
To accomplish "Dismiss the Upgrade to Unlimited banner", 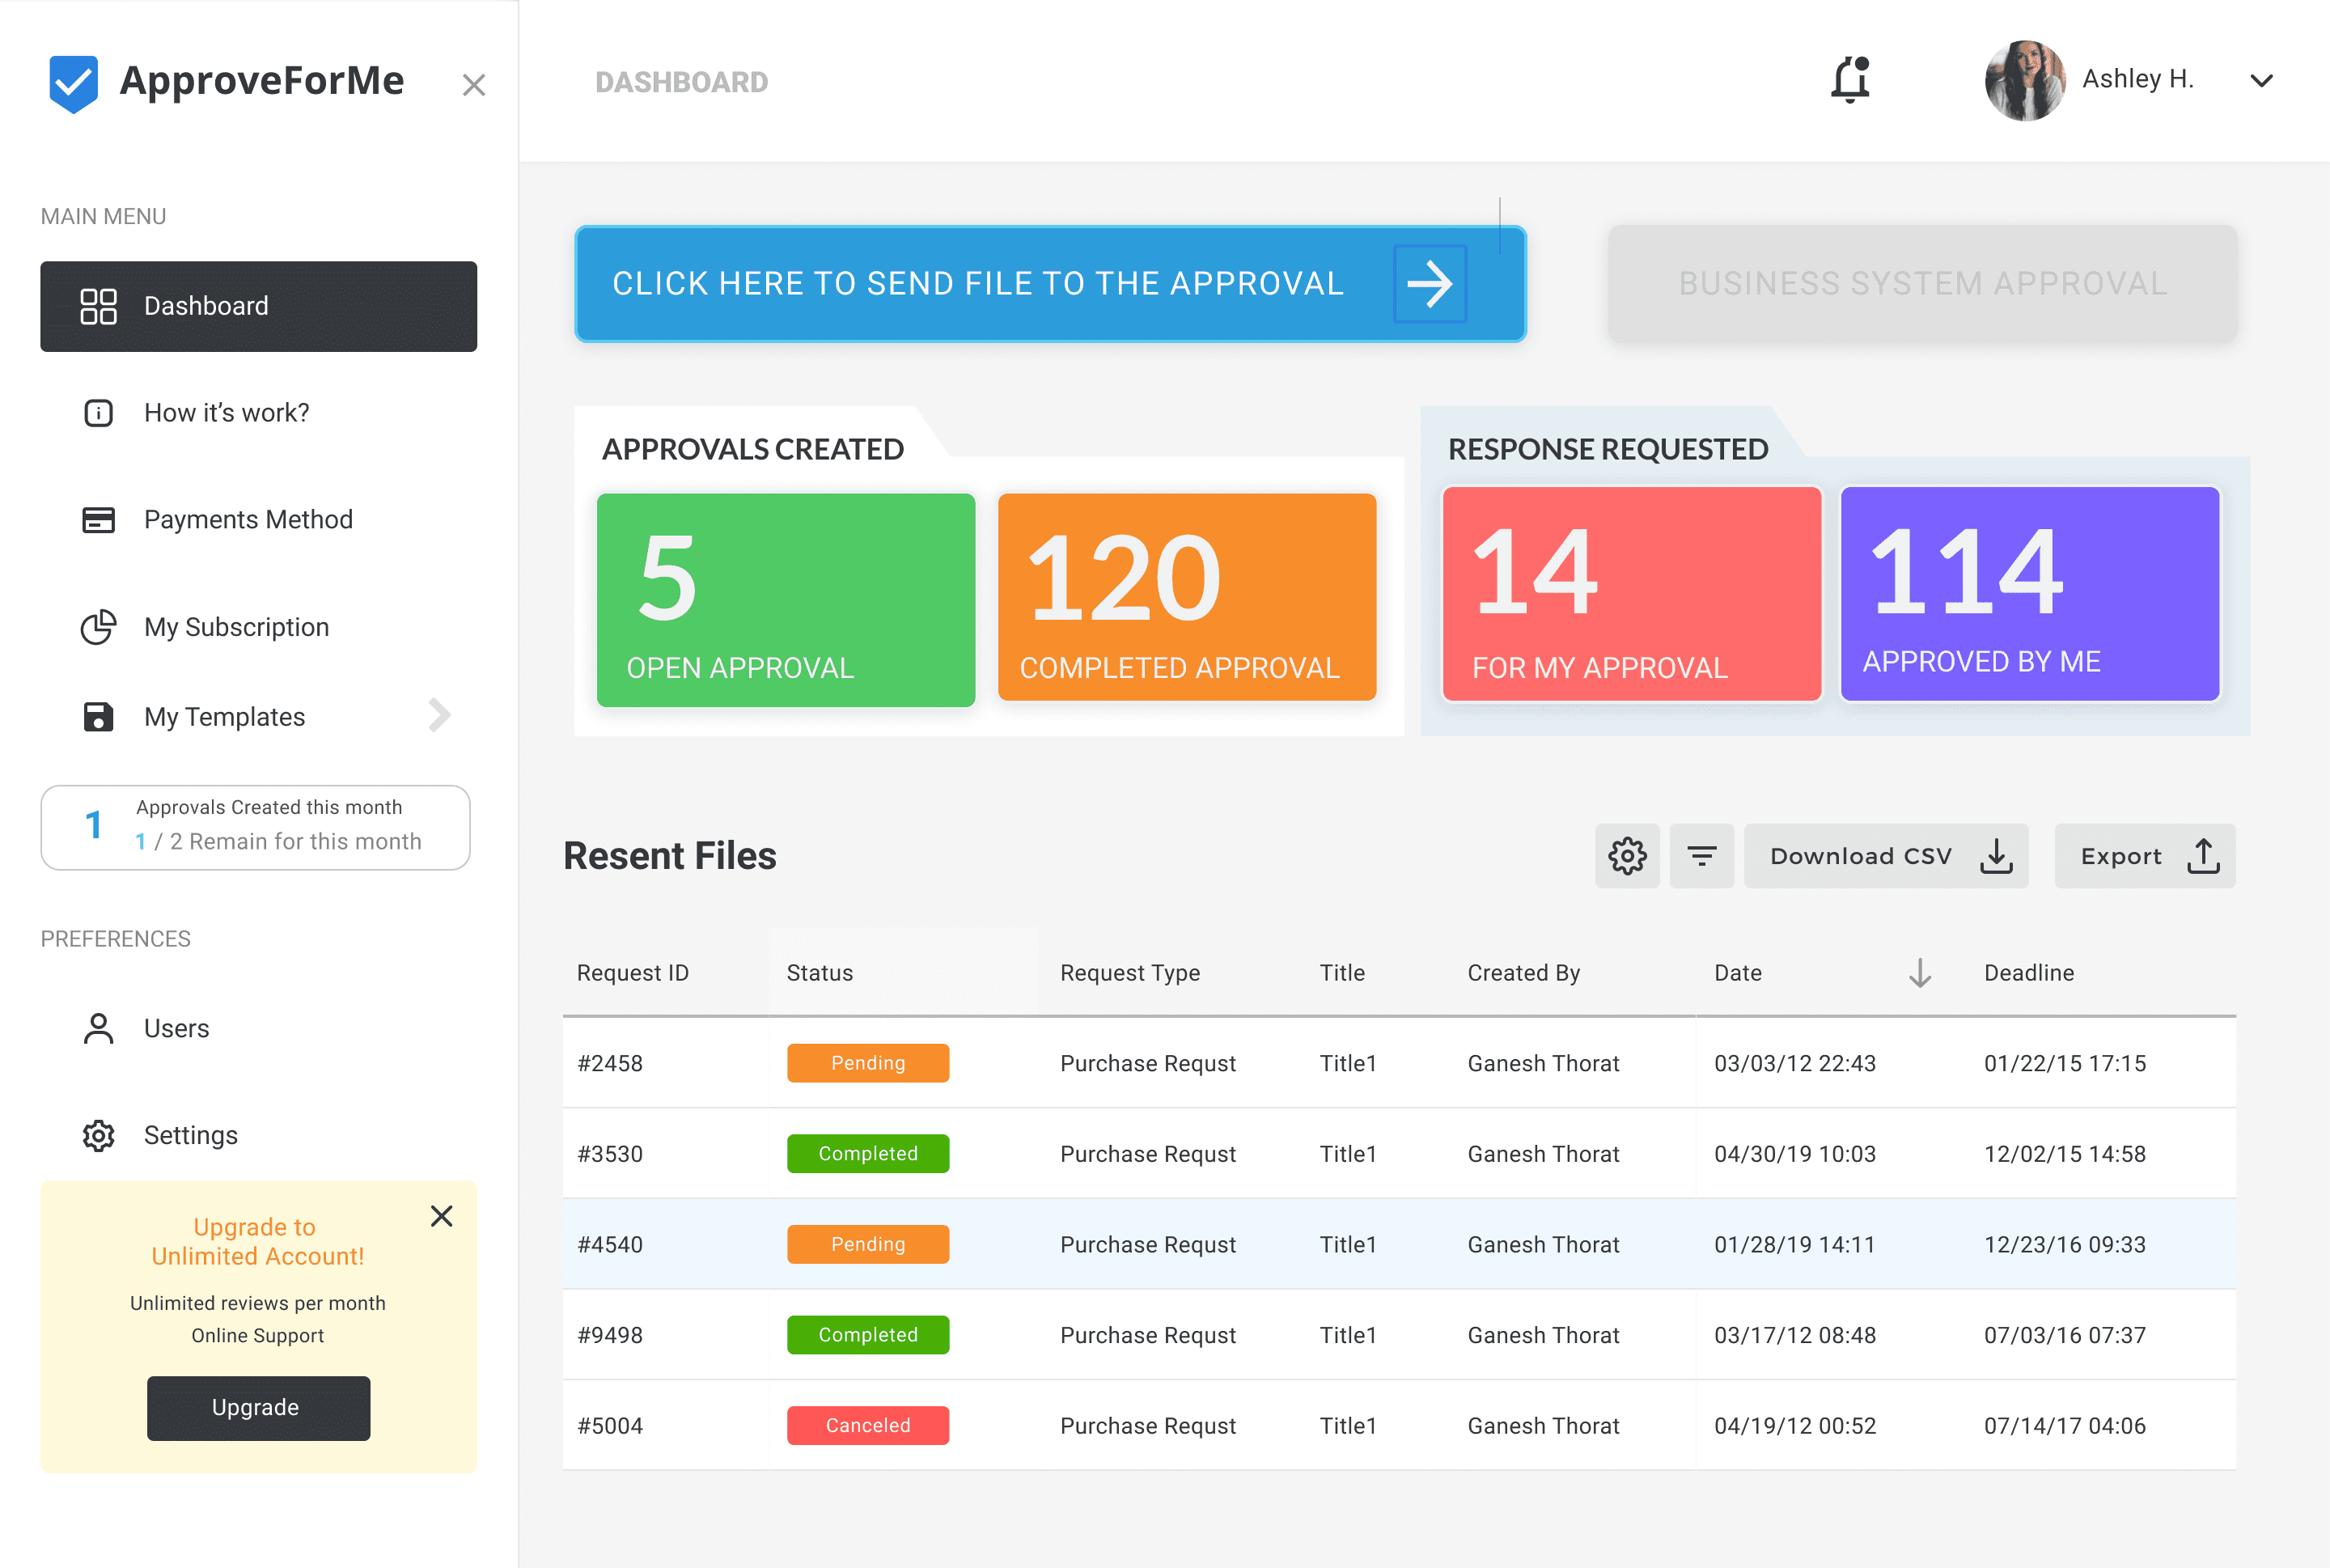I will pos(441,1216).
